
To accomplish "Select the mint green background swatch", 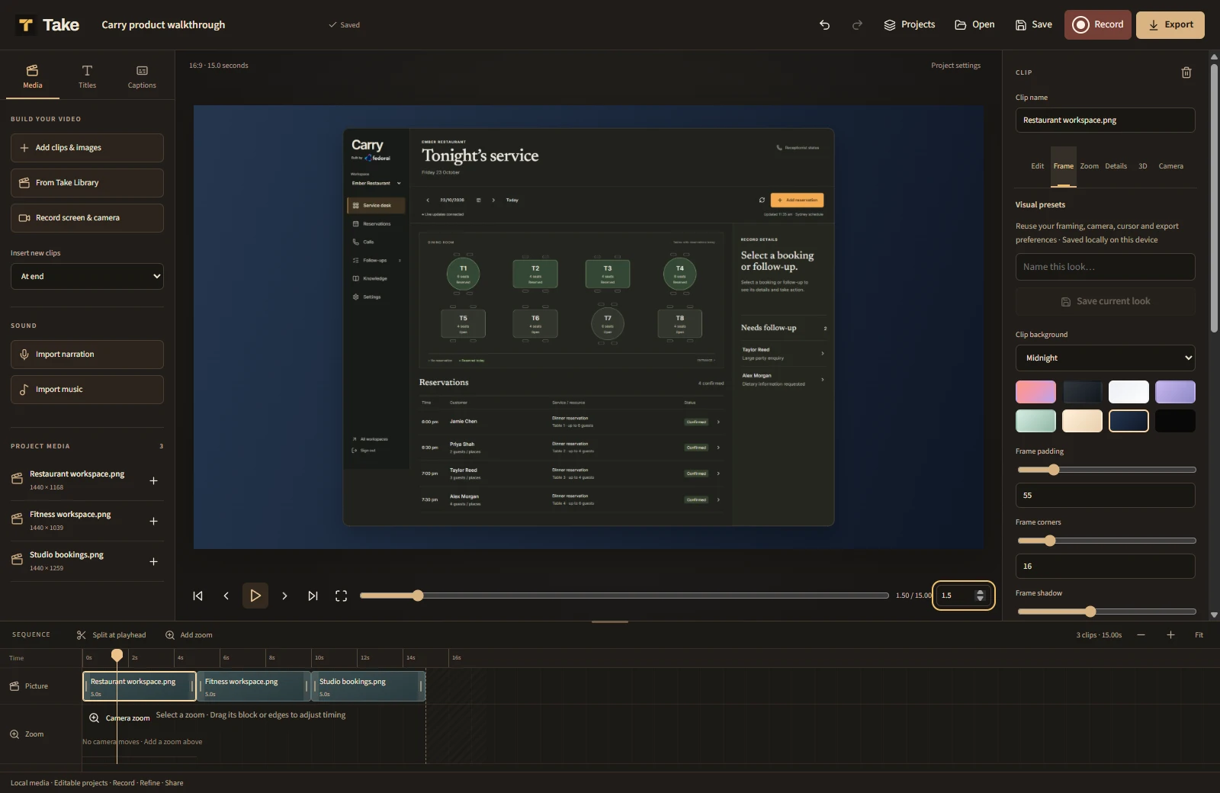I will (1035, 421).
